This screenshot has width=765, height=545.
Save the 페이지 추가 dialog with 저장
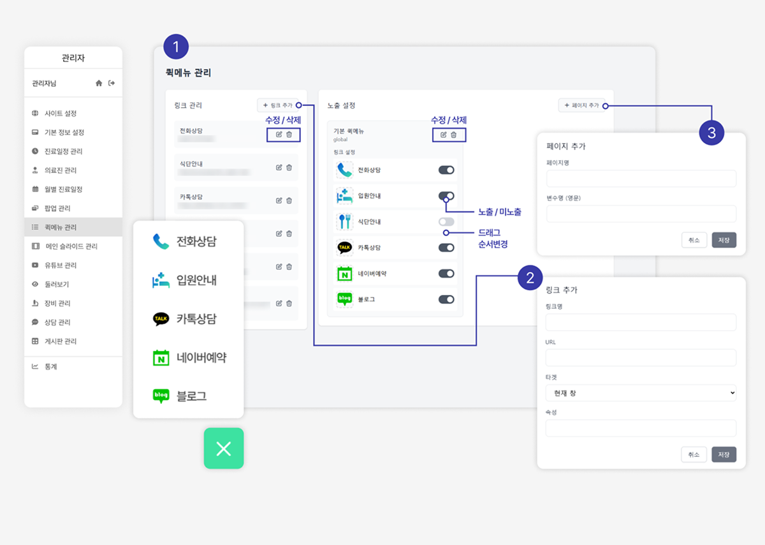pos(724,240)
